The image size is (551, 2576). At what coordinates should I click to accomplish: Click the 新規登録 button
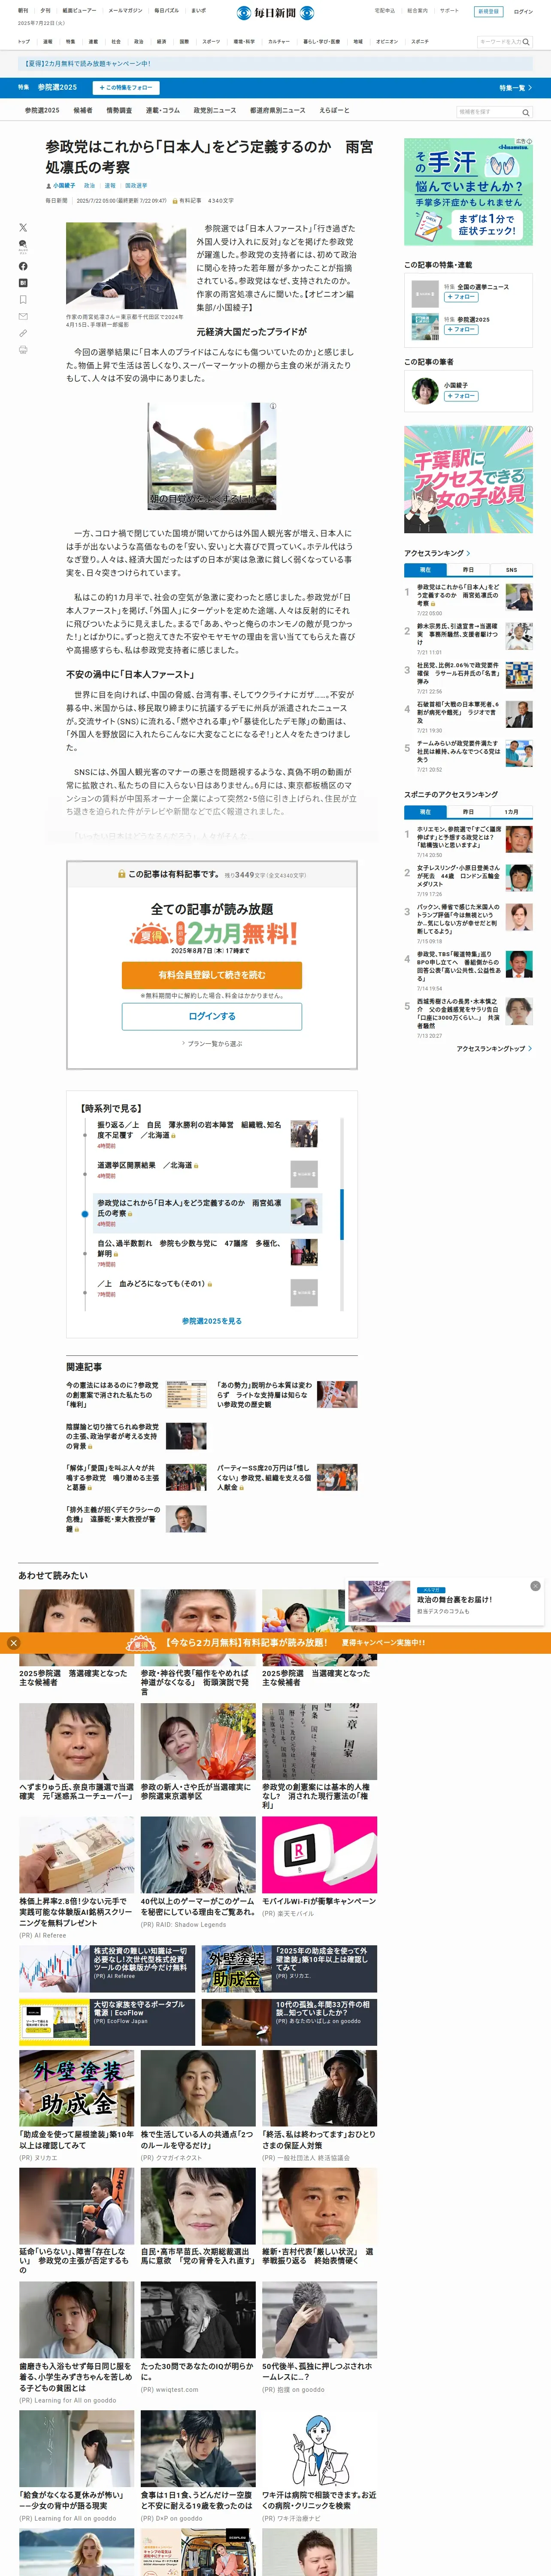pyautogui.click(x=488, y=12)
